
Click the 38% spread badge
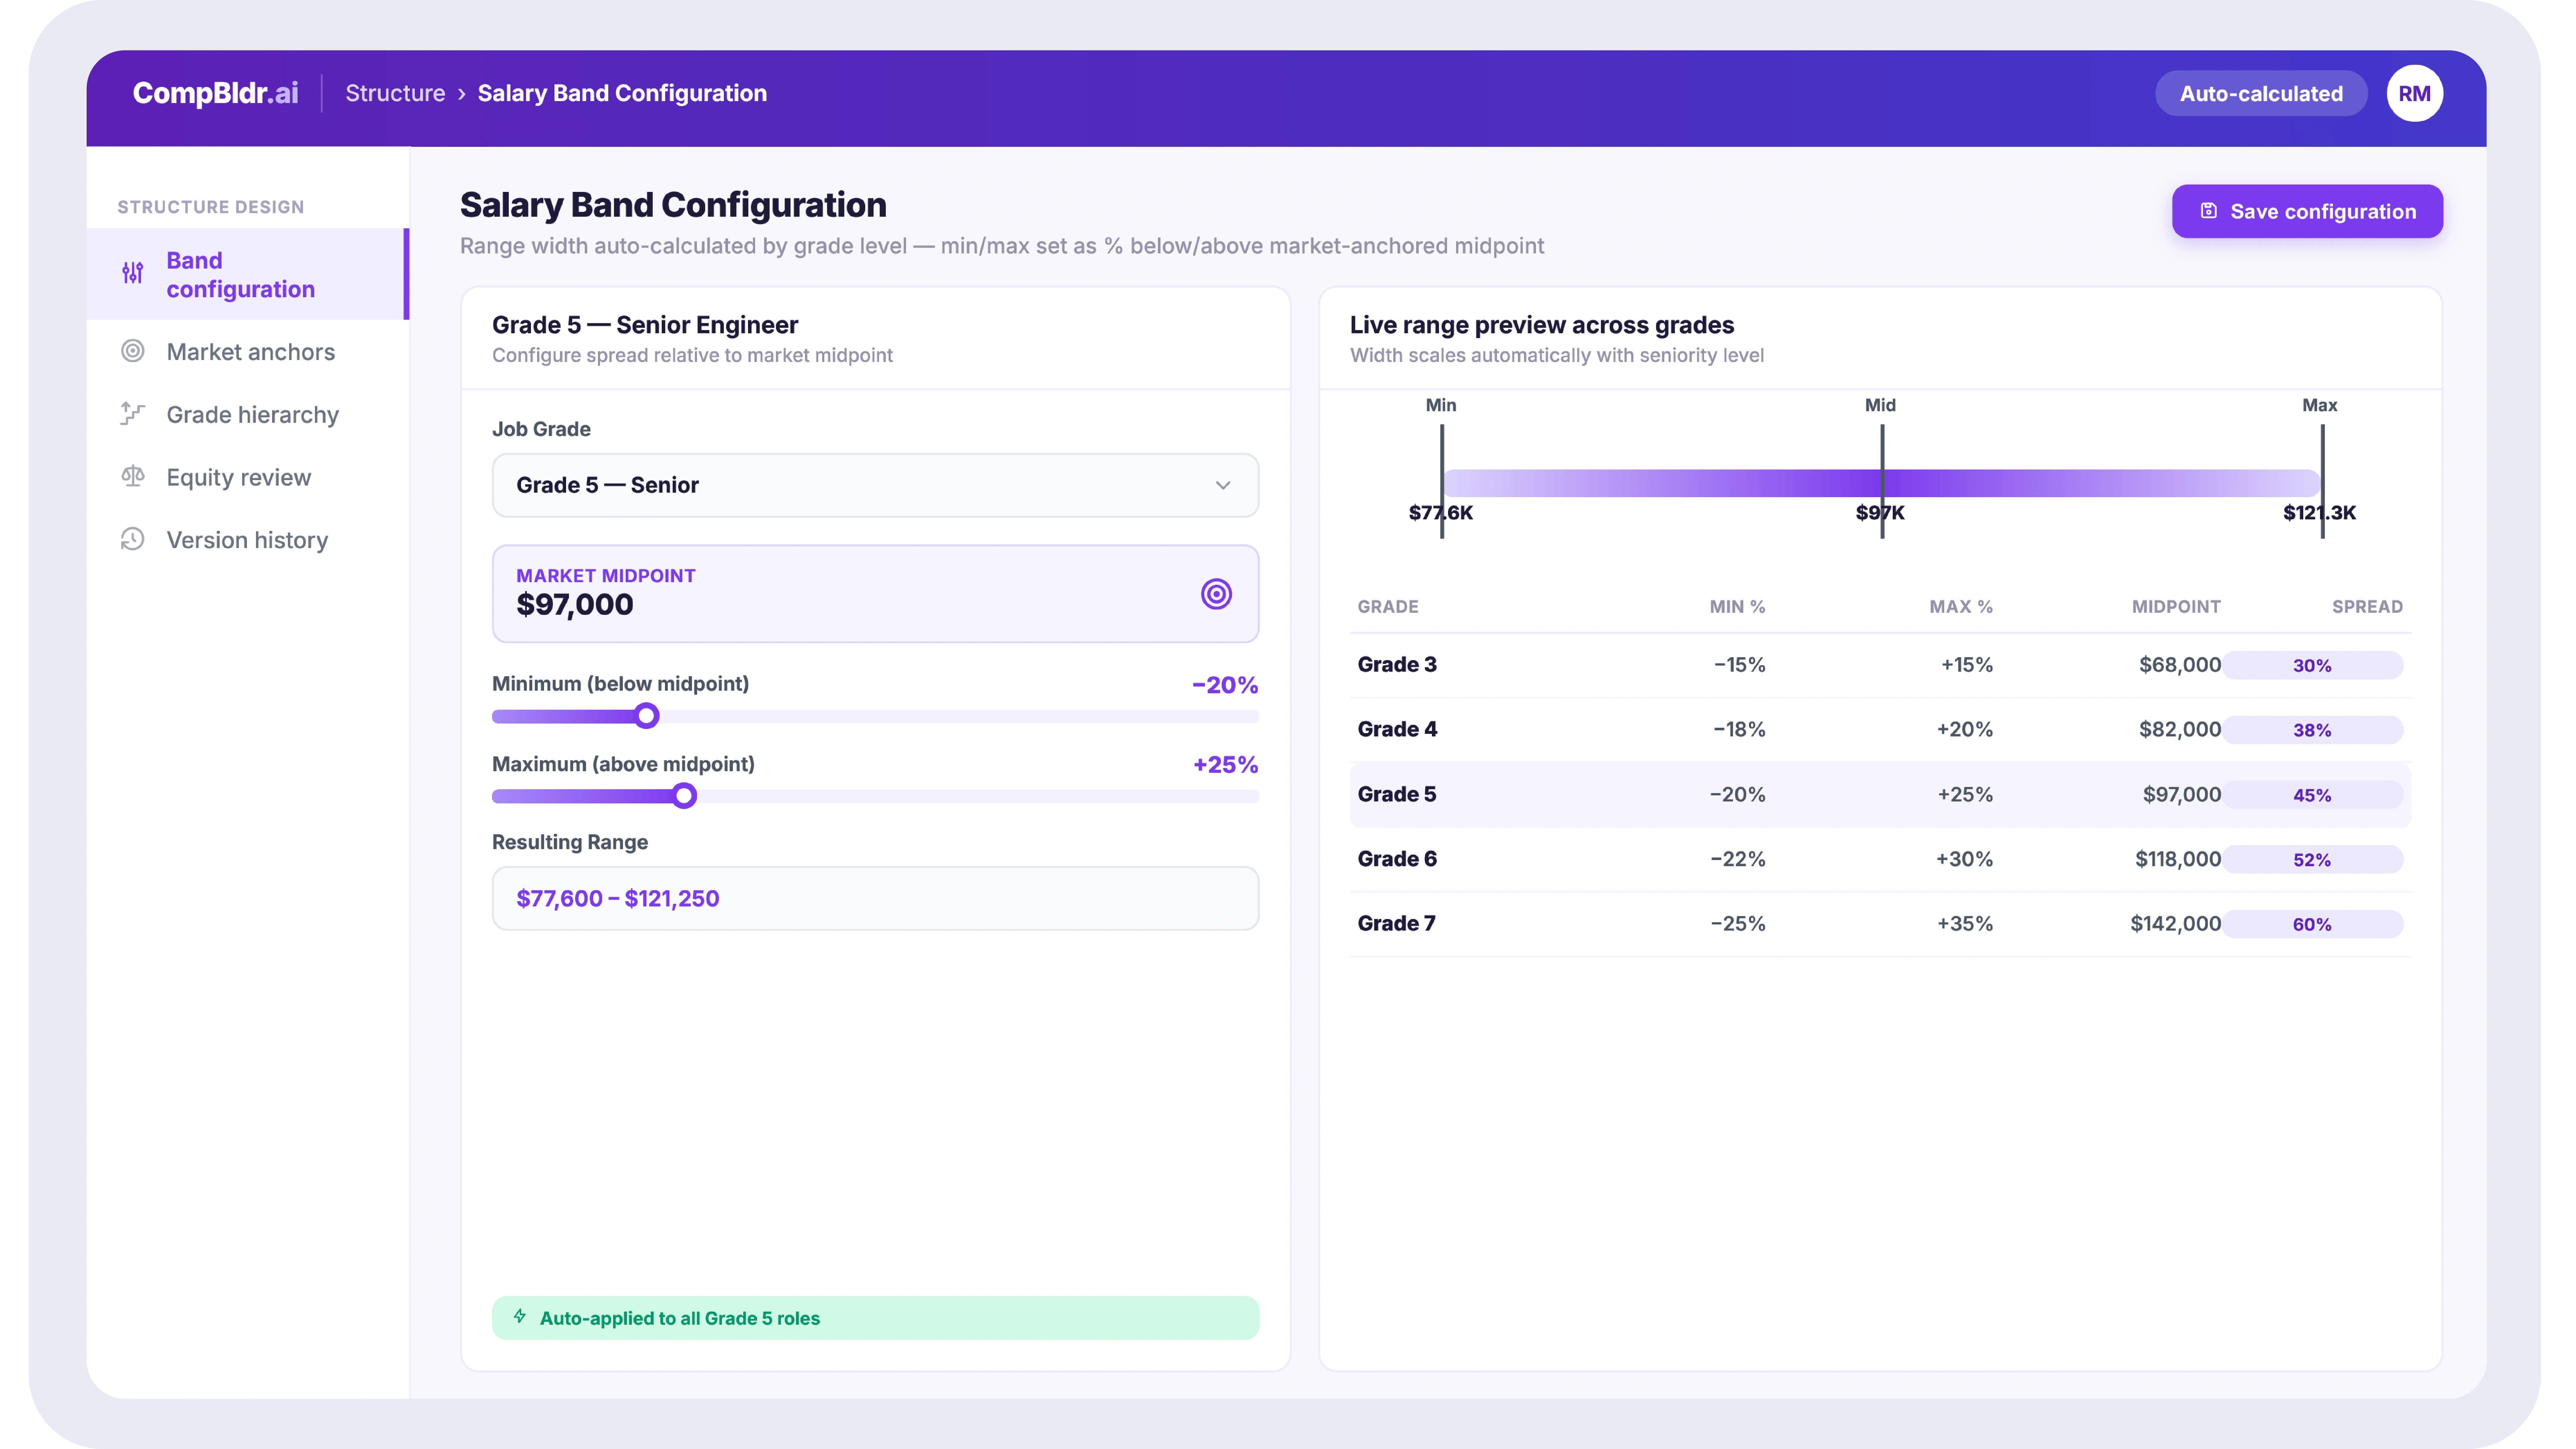(x=2312, y=730)
